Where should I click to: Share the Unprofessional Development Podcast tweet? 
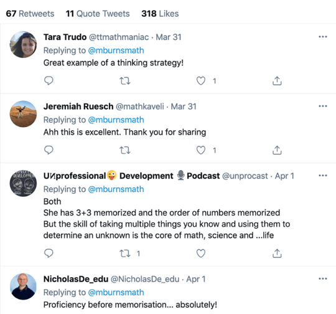pos(277,254)
